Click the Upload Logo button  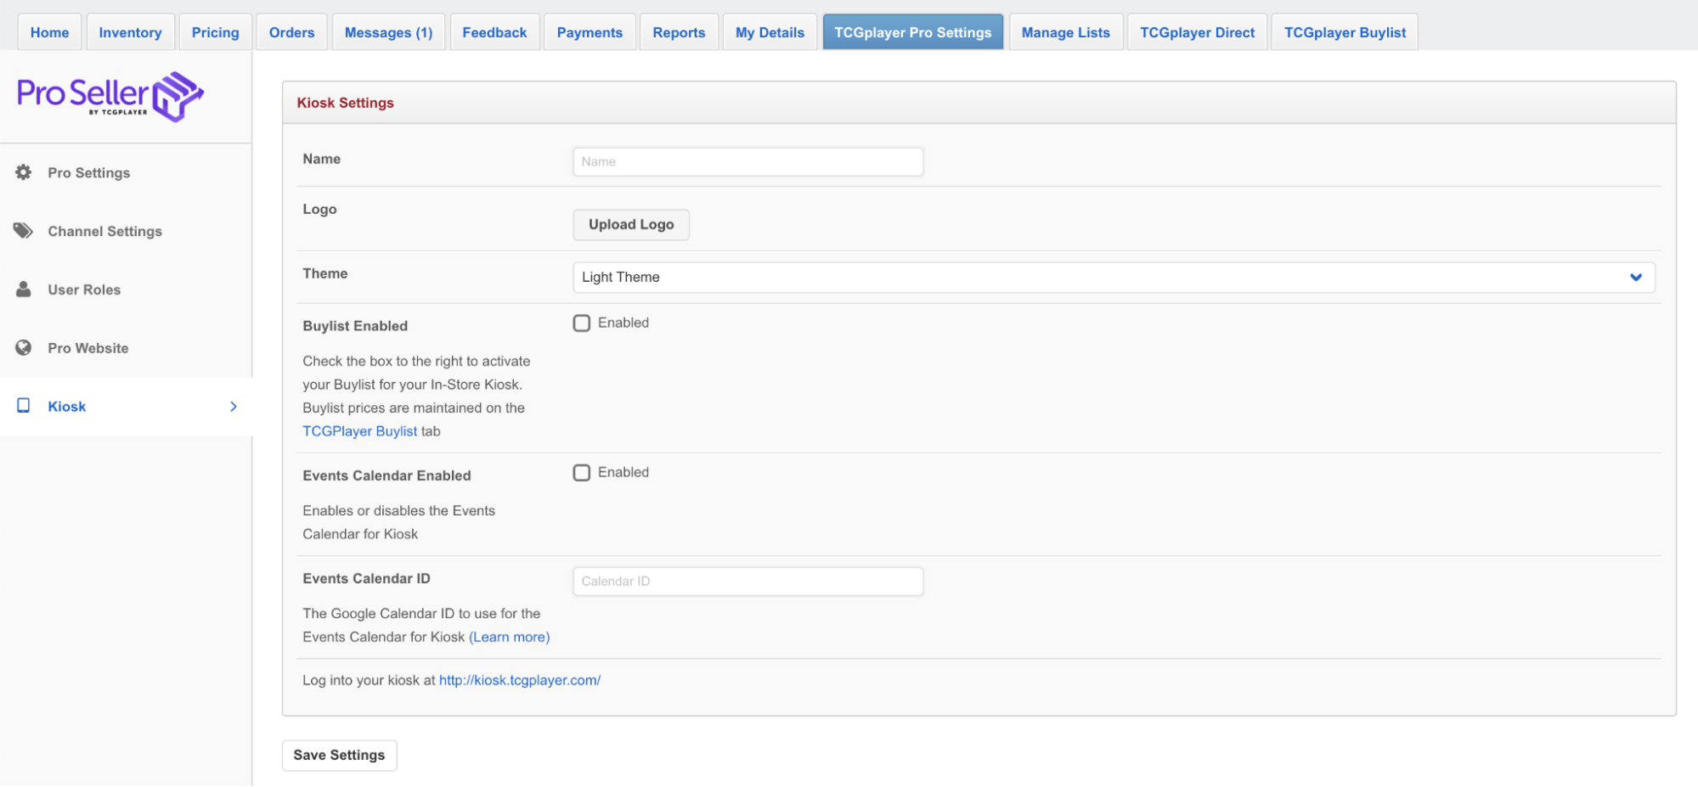coord(630,224)
